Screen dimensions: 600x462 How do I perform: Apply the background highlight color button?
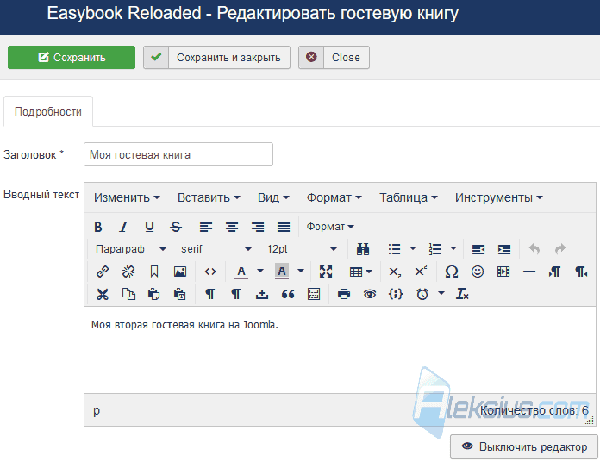[282, 272]
